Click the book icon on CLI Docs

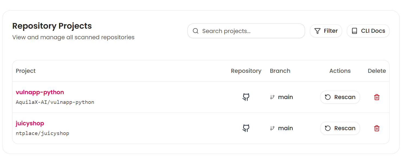(x=354, y=31)
